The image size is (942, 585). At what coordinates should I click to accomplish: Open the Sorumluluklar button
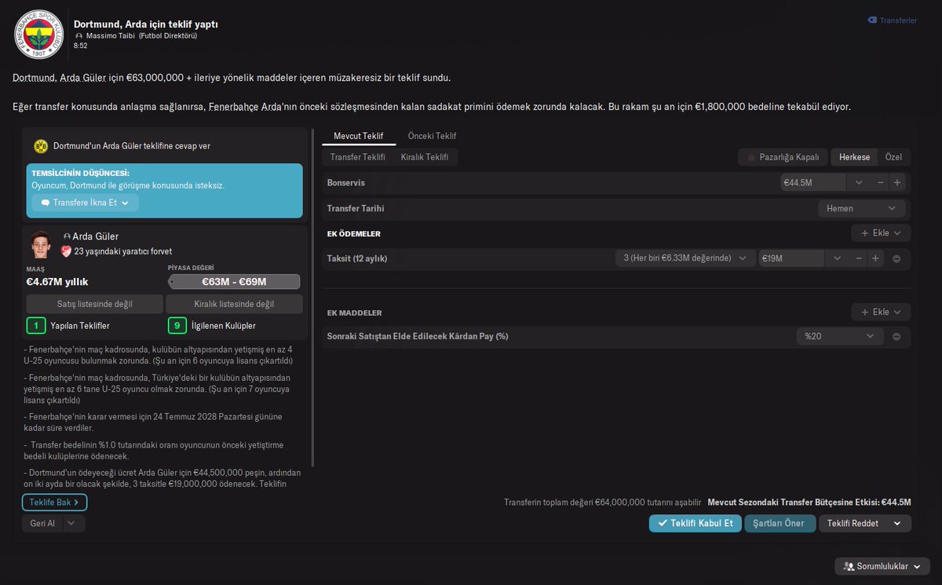[x=882, y=566]
